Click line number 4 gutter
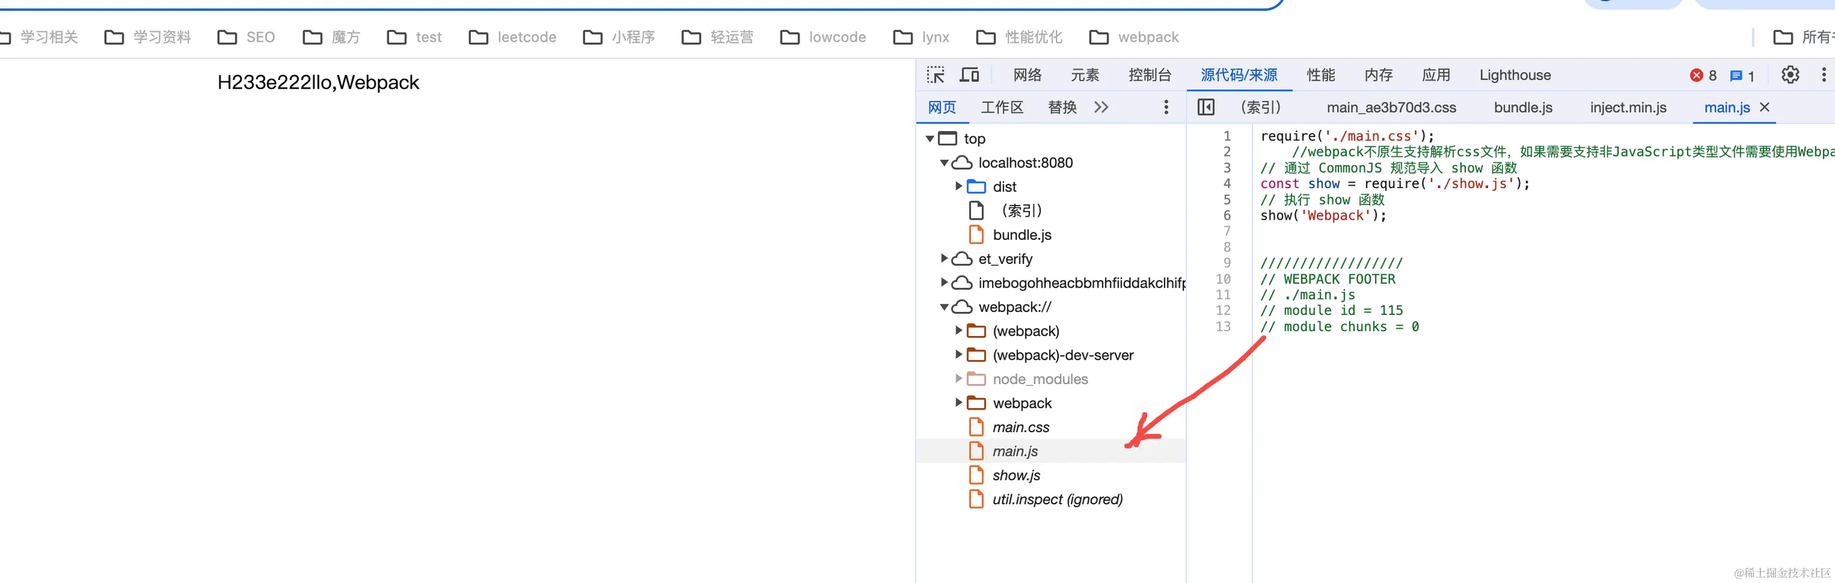This screenshot has height=583, width=1835. 1226,184
